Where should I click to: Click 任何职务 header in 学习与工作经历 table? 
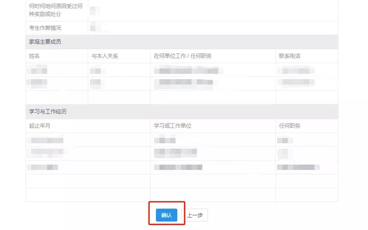(290, 126)
